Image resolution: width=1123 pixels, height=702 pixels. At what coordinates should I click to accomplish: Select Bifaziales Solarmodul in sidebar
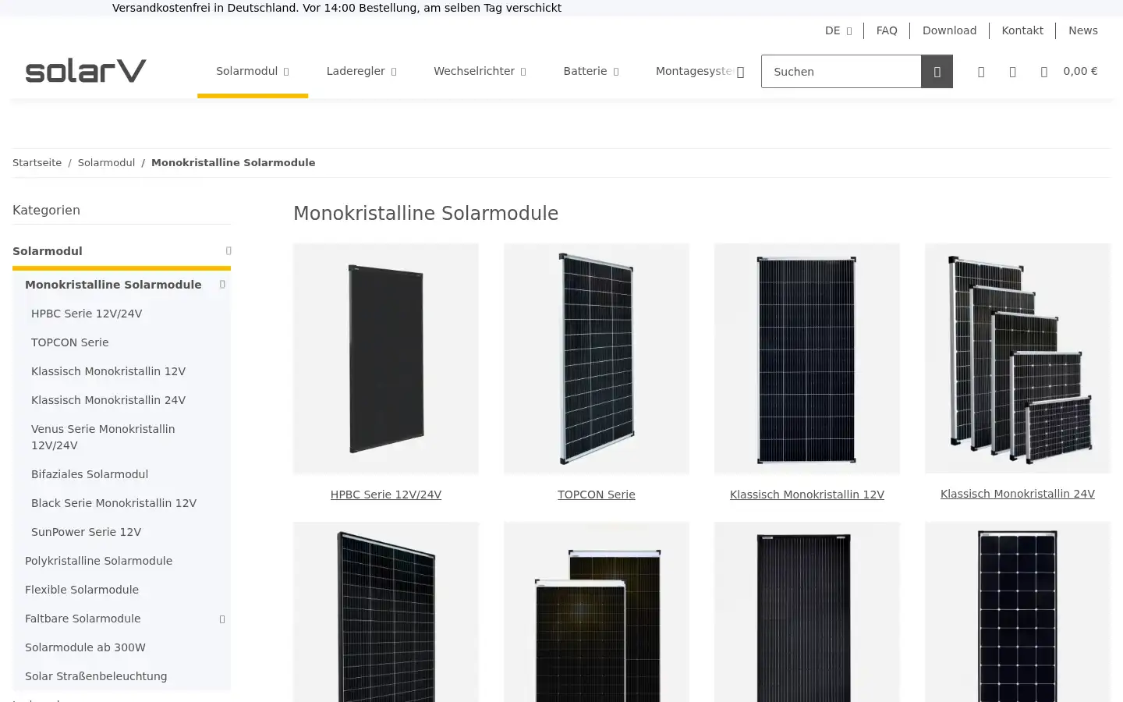[x=90, y=474]
